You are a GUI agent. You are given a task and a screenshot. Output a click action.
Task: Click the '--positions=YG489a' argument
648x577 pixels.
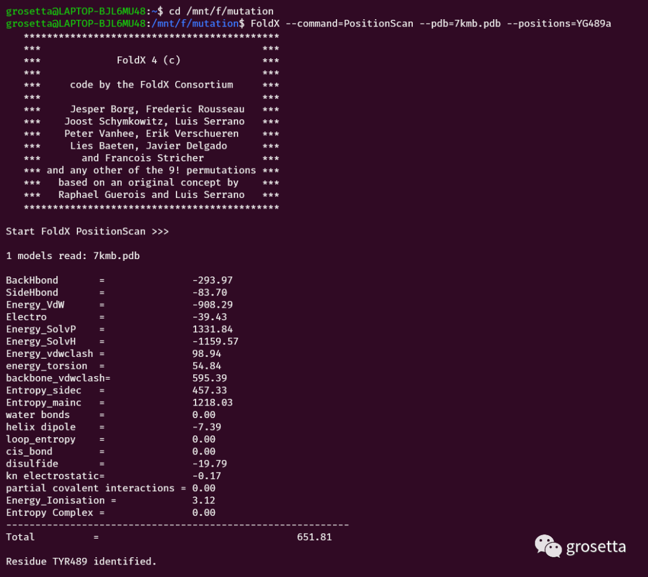click(559, 23)
